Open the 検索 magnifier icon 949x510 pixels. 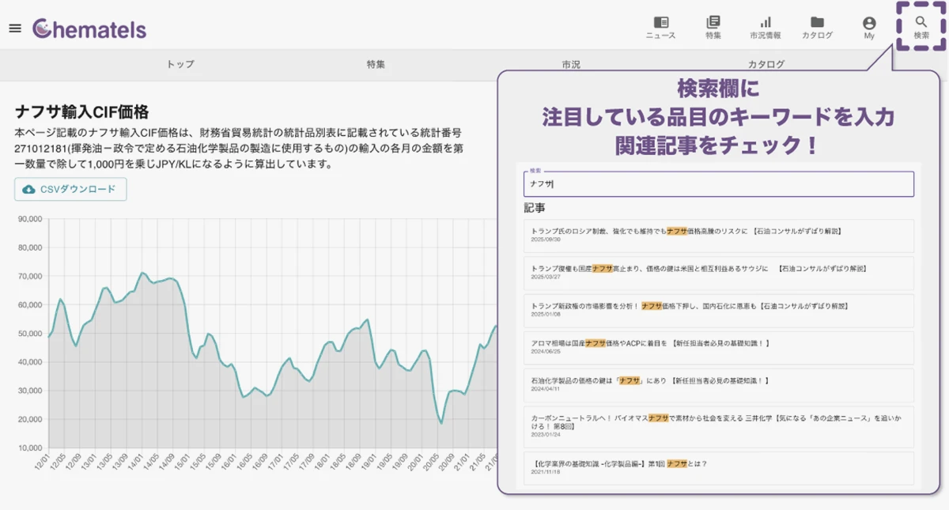921,28
